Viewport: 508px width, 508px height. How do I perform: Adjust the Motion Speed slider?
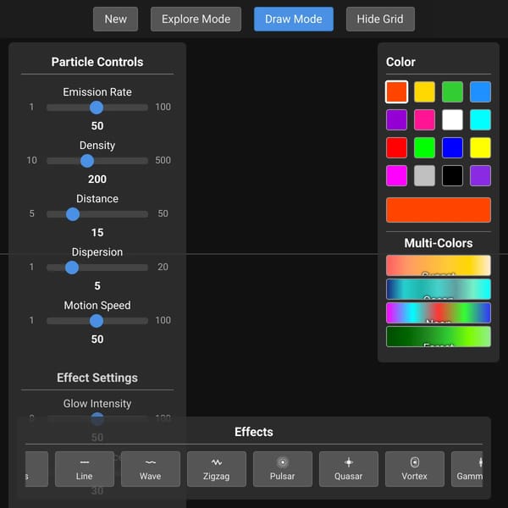(97, 321)
